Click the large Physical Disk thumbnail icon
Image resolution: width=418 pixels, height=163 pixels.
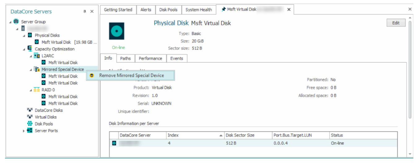(x=117, y=31)
